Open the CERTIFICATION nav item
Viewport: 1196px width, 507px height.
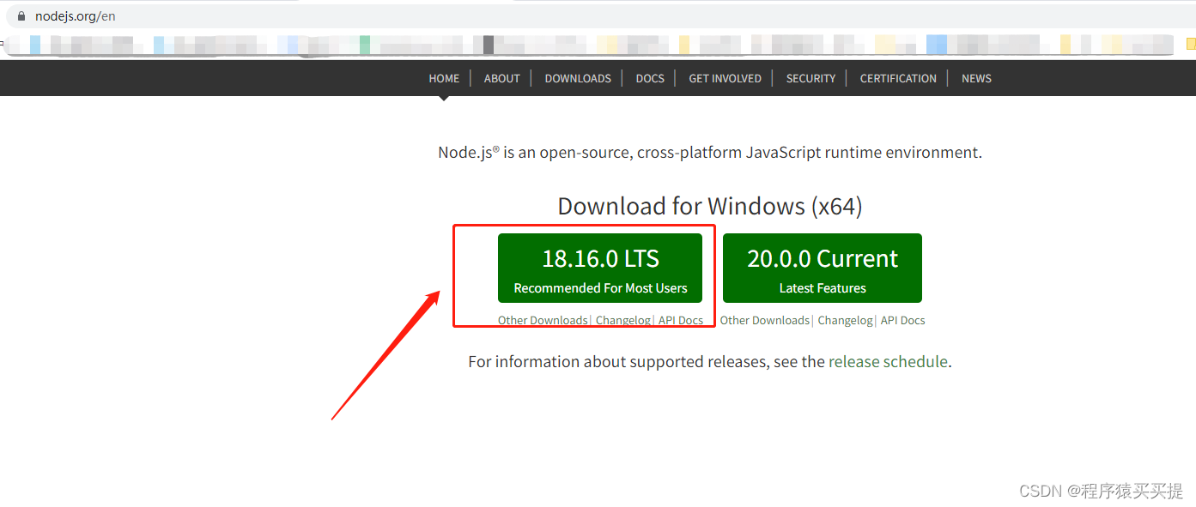click(898, 78)
